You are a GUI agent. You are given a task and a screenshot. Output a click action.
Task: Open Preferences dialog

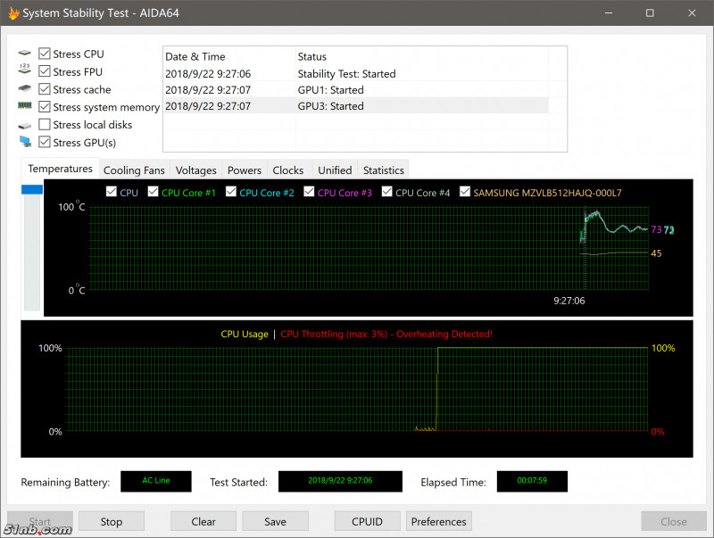pos(439,521)
